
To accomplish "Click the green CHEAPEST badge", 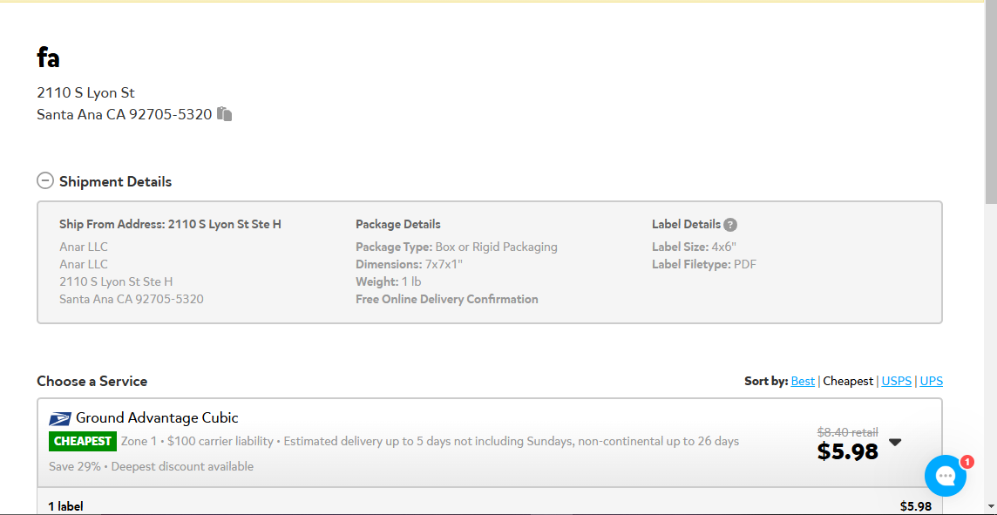I will click(83, 441).
